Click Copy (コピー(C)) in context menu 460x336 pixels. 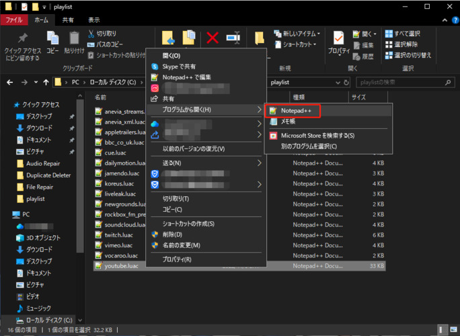click(206, 210)
